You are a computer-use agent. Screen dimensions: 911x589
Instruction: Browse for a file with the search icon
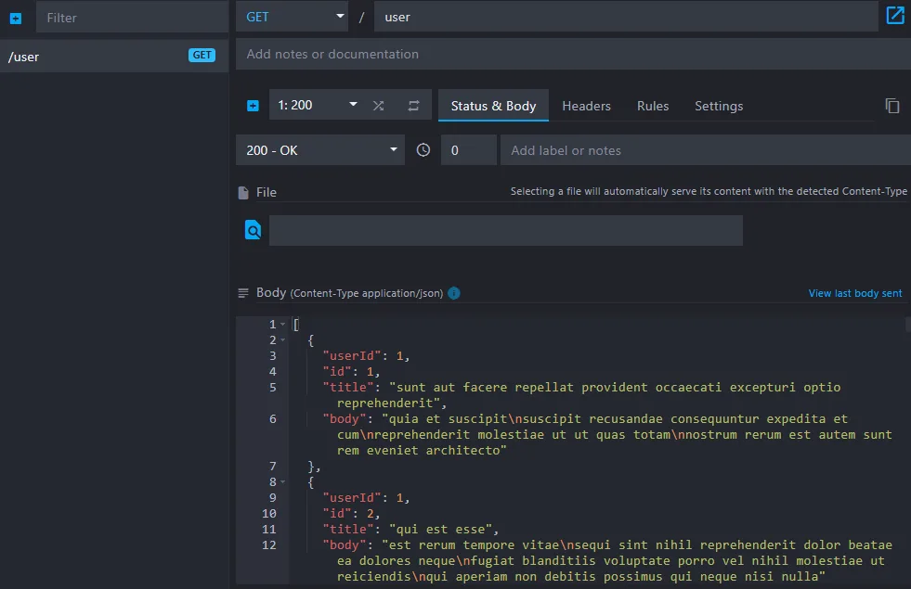(253, 230)
